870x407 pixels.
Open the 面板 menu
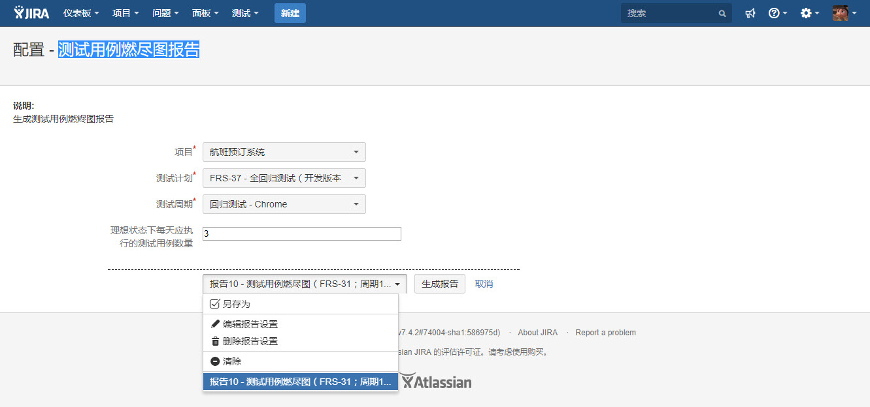[205, 13]
